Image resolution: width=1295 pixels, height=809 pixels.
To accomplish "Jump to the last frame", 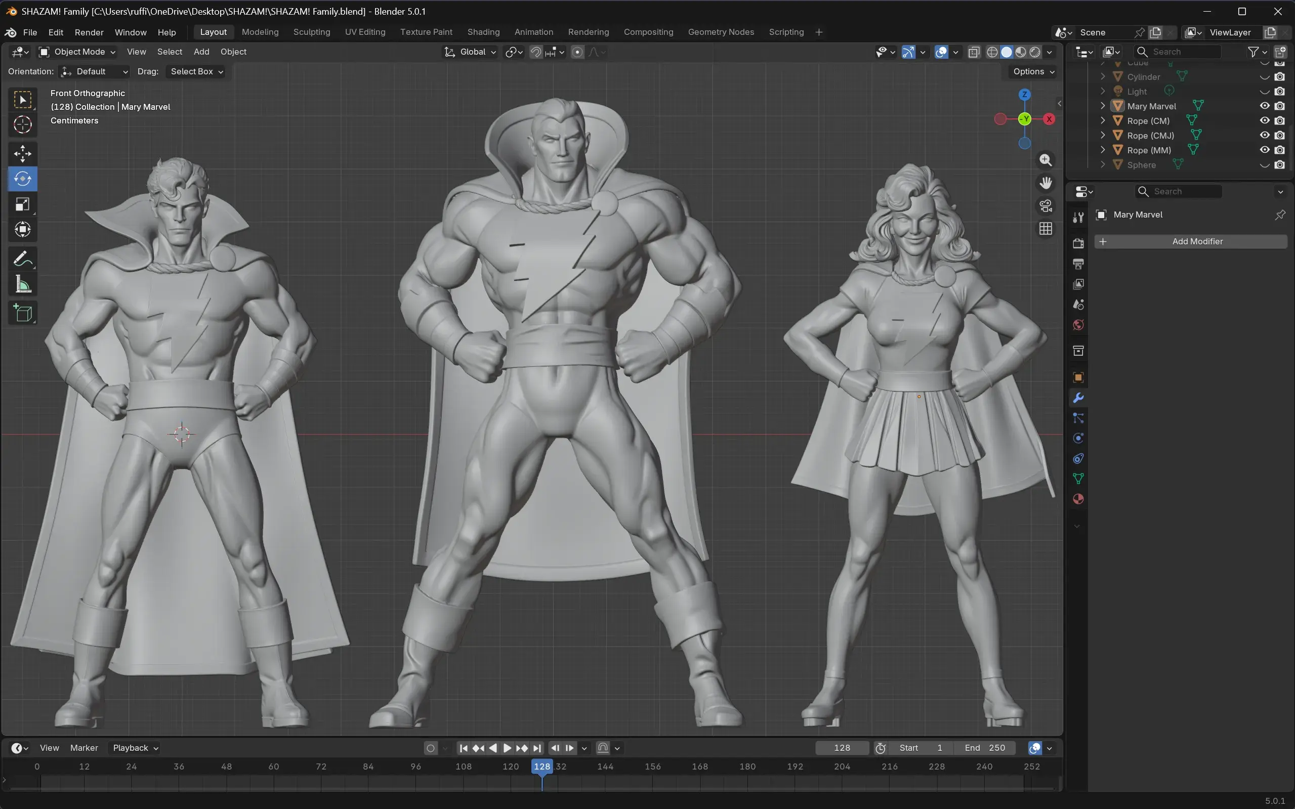I will (x=537, y=748).
